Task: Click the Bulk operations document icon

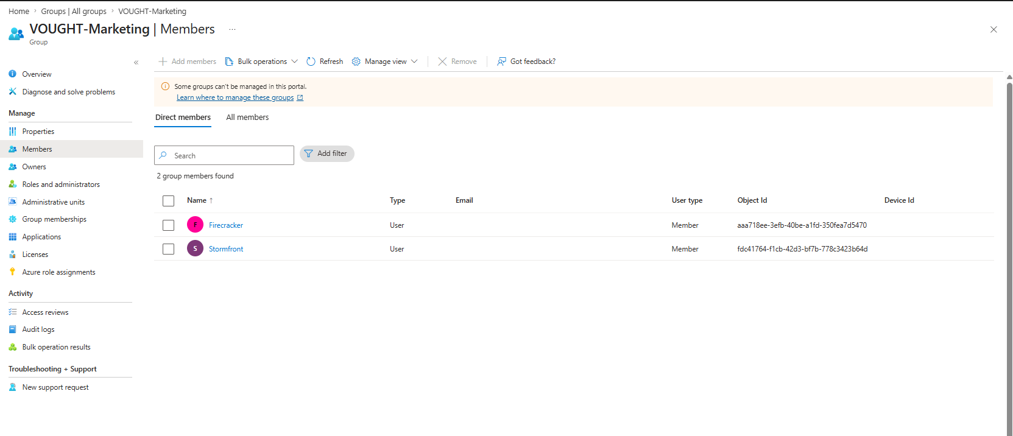Action: click(x=229, y=62)
